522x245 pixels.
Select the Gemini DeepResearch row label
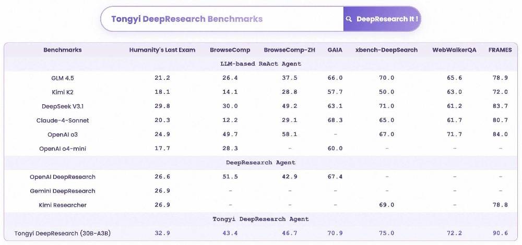(x=63, y=191)
